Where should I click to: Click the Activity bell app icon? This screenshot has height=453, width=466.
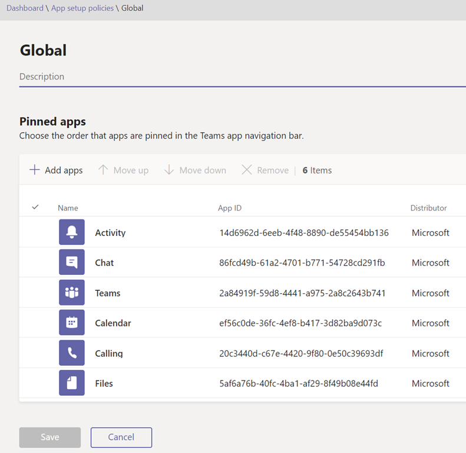71,232
